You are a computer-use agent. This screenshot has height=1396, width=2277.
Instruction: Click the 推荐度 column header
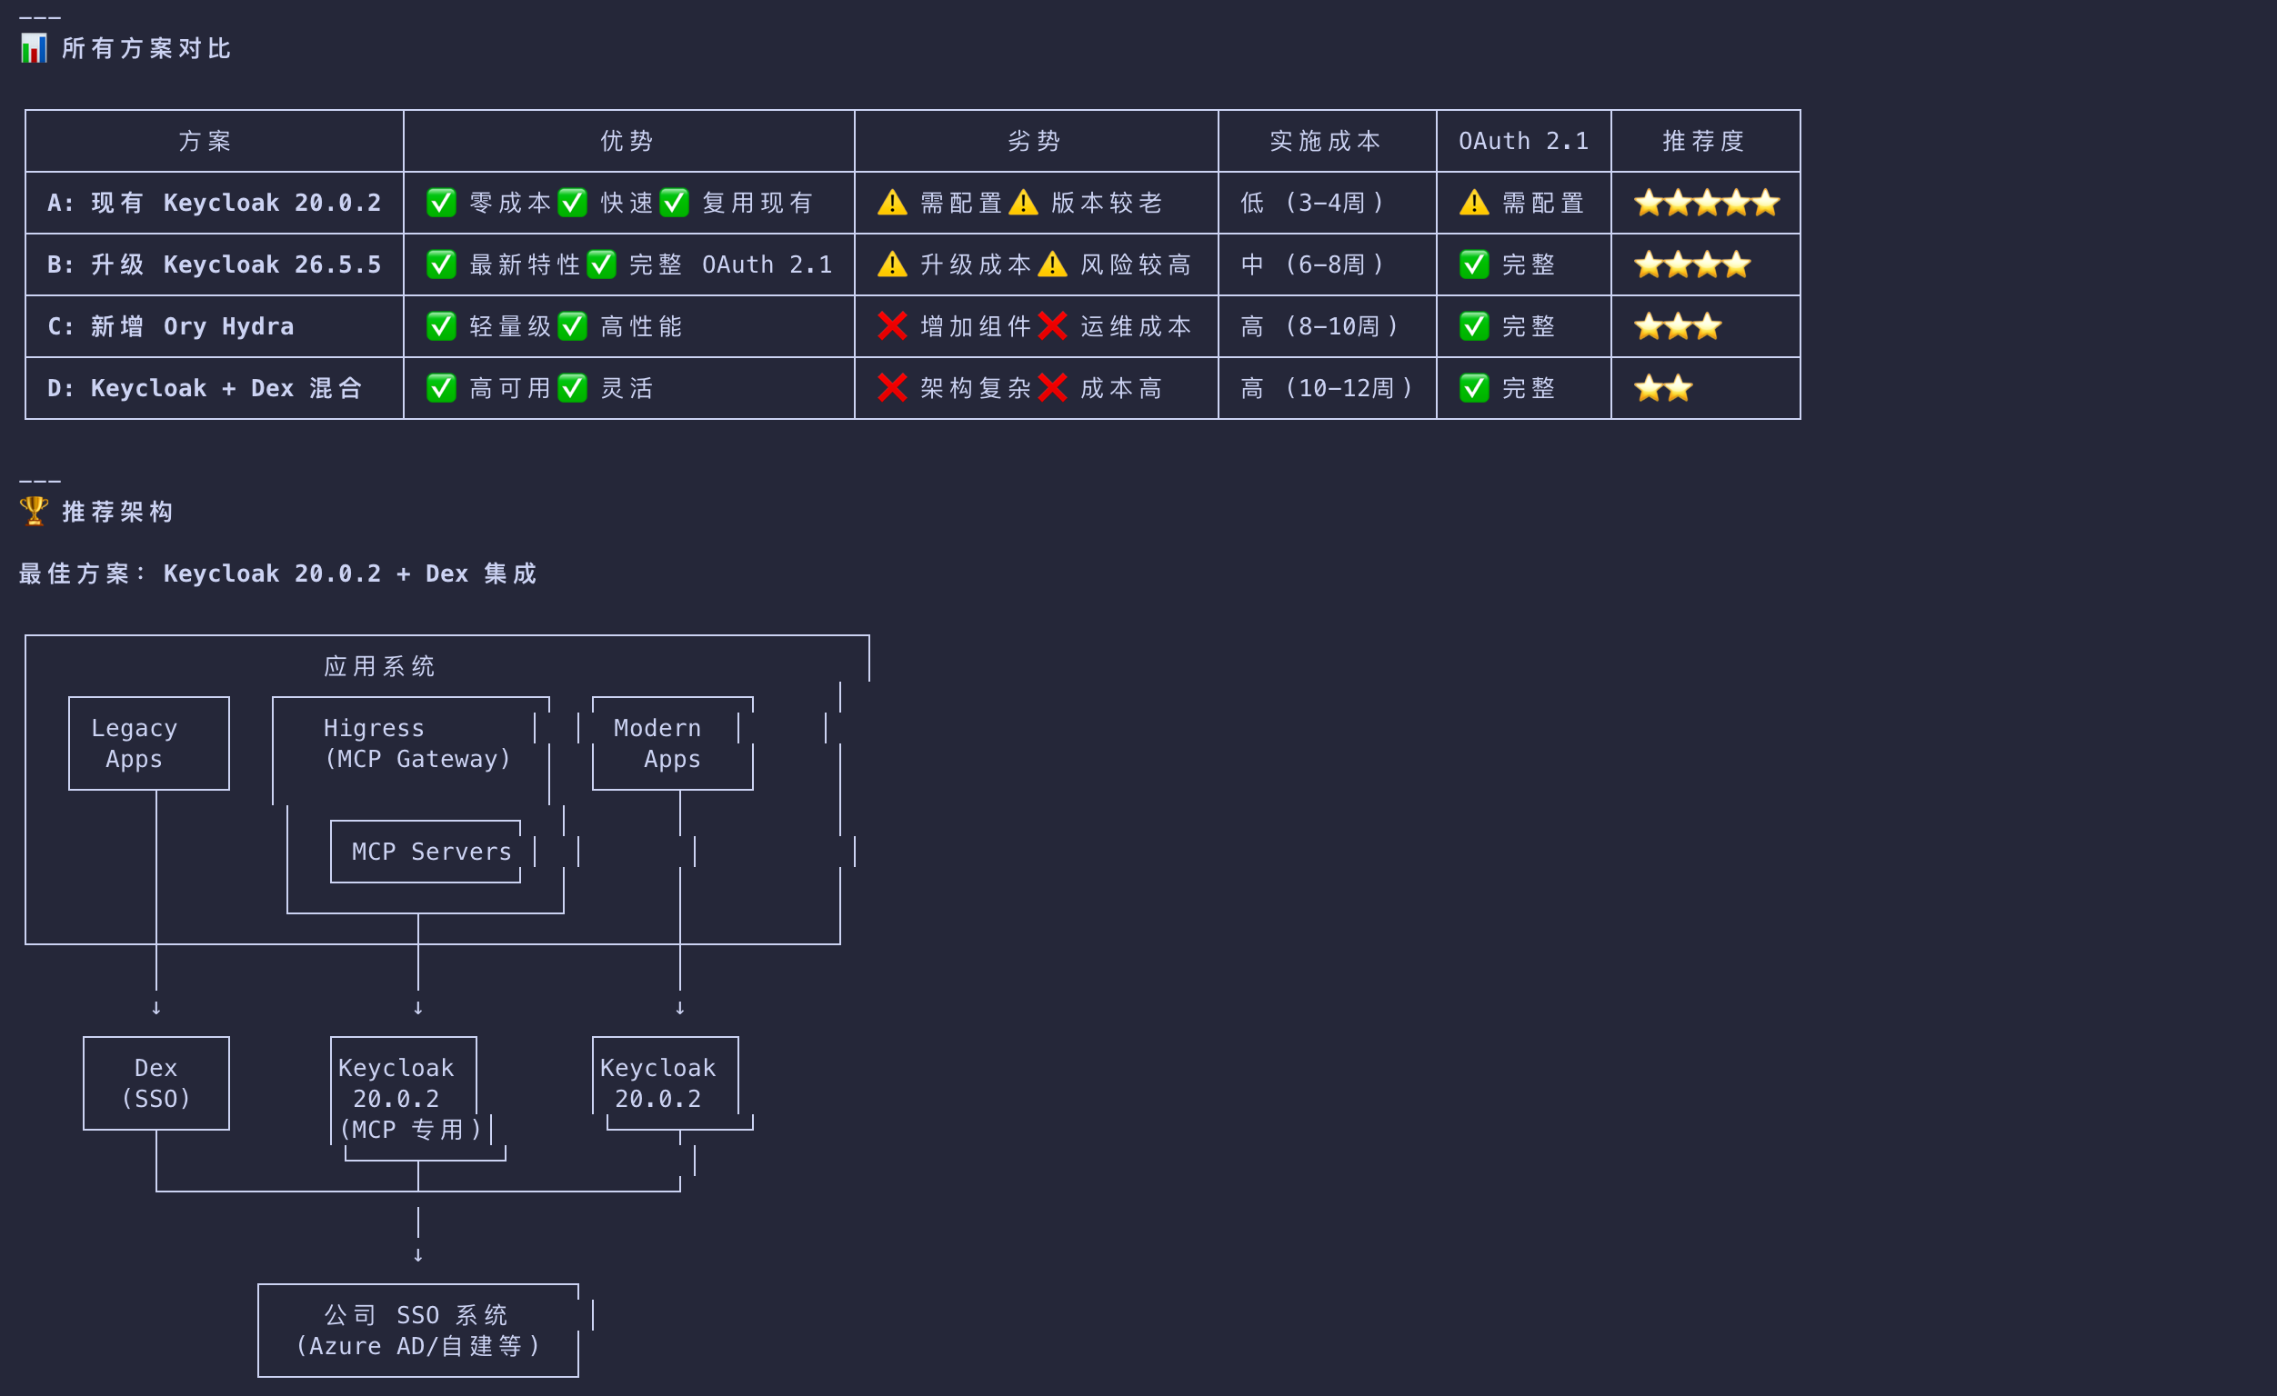pyautogui.click(x=1703, y=141)
